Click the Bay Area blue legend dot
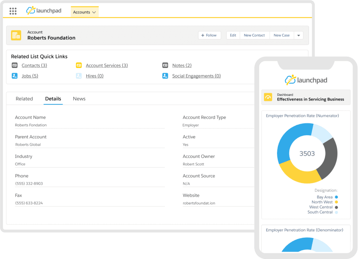The height and width of the screenshot is (259, 358). pyautogui.click(x=336, y=197)
